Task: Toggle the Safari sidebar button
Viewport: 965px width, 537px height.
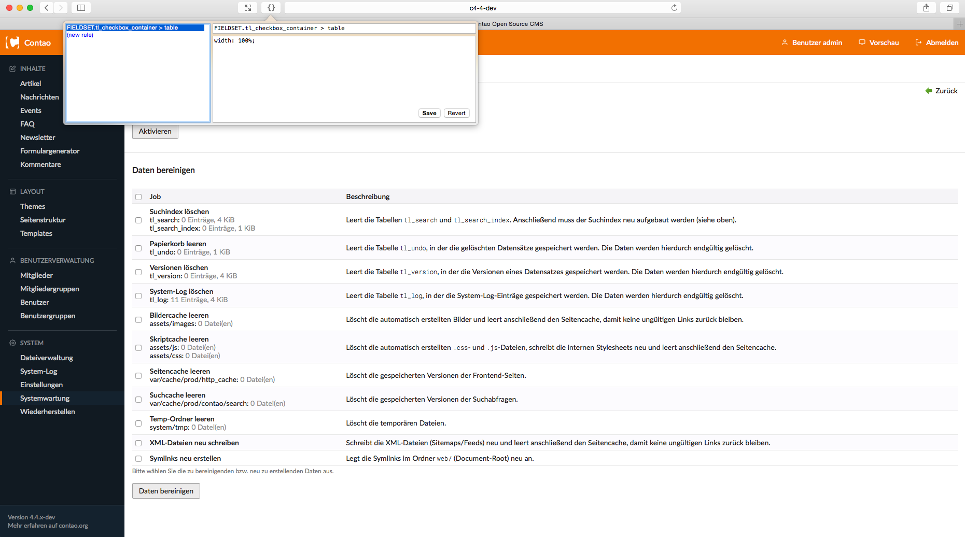Action: 81,8
